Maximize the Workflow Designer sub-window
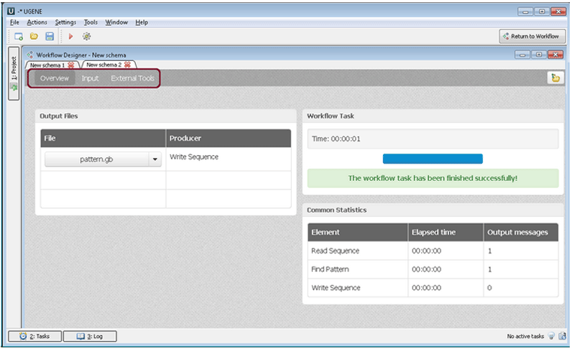This screenshot has height=351, width=572. point(539,55)
